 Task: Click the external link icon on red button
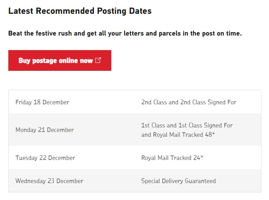click(98, 60)
